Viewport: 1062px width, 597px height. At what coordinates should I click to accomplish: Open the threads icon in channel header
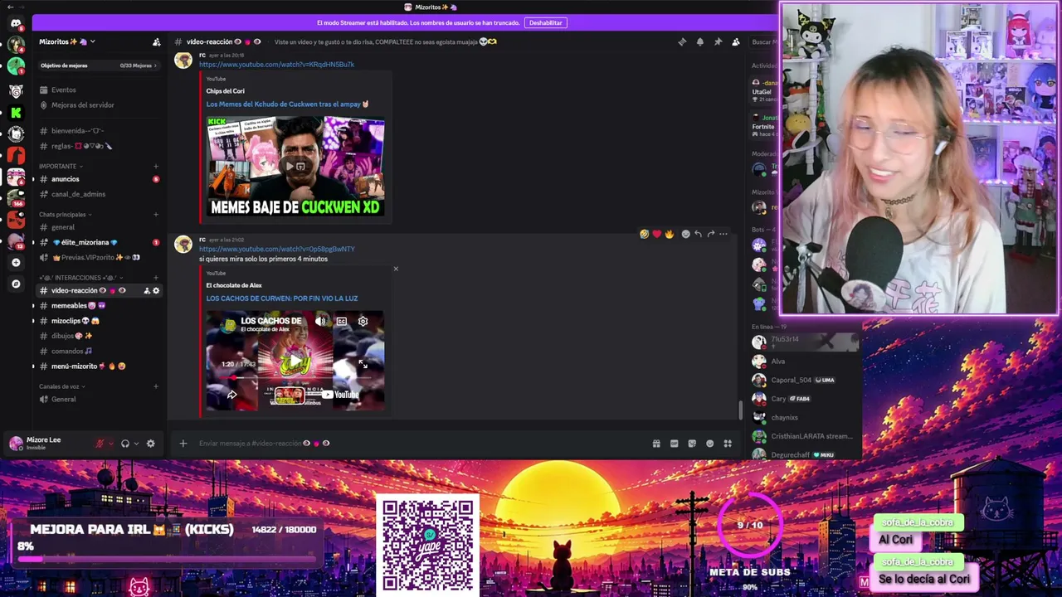pos(682,41)
